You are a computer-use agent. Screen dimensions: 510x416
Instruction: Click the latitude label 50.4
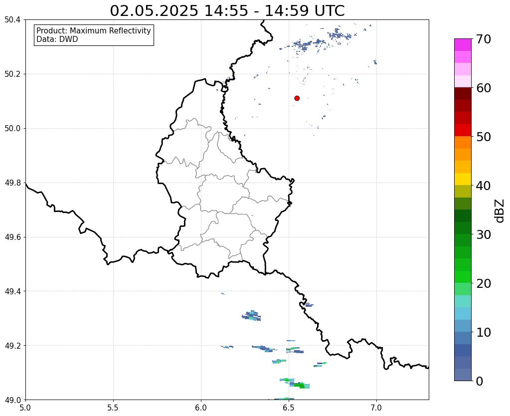click(x=12, y=20)
